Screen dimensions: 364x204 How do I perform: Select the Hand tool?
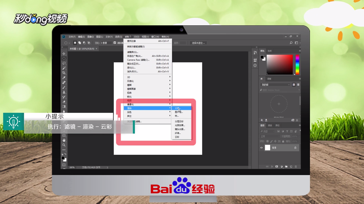point(64,140)
